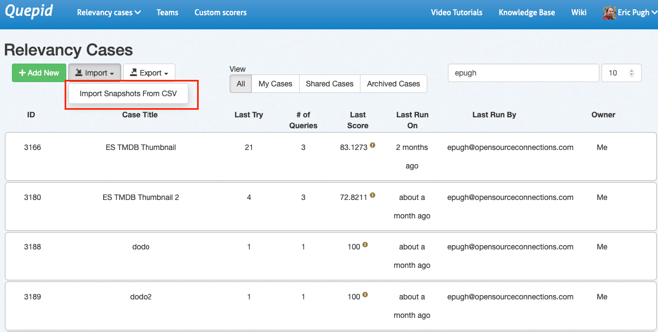Click info icon in dodo2 row score
The width and height of the screenshot is (658, 332).
365,295
